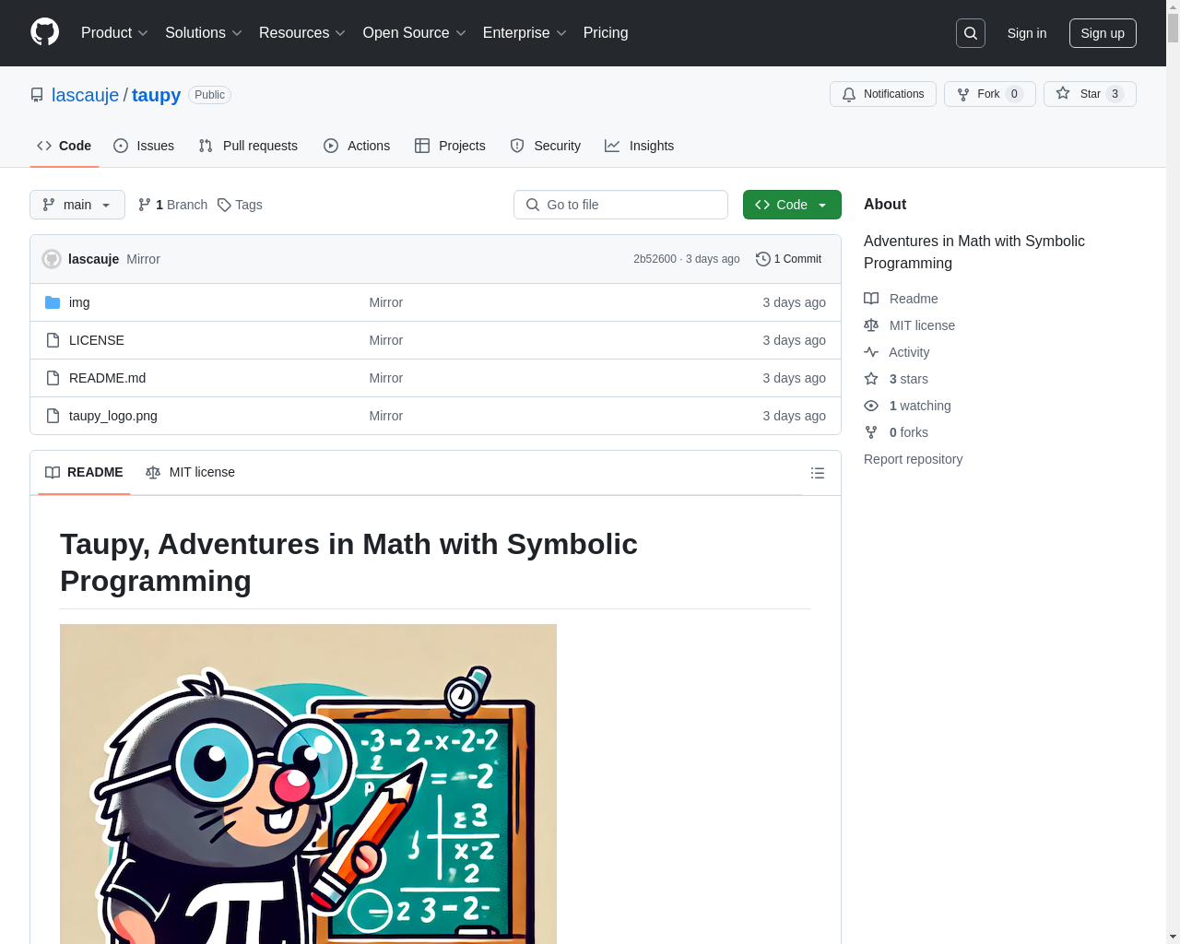Image resolution: width=1180 pixels, height=944 pixels.
Task: Click the Fork count badge 0
Action: tap(1014, 94)
